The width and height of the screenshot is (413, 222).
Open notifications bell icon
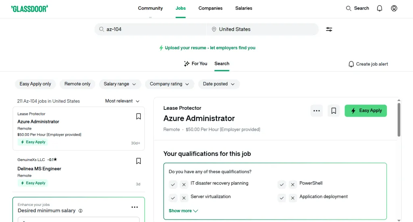click(x=379, y=8)
